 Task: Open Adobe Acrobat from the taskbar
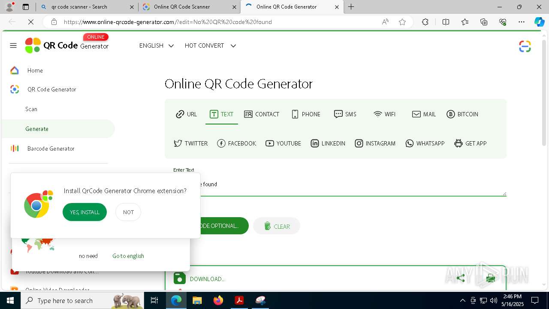[x=239, y=300]
